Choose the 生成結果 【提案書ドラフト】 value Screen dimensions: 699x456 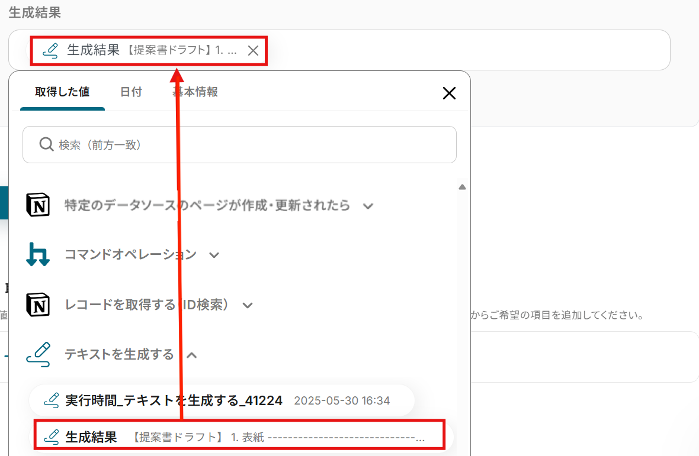[x=240, y=437]
